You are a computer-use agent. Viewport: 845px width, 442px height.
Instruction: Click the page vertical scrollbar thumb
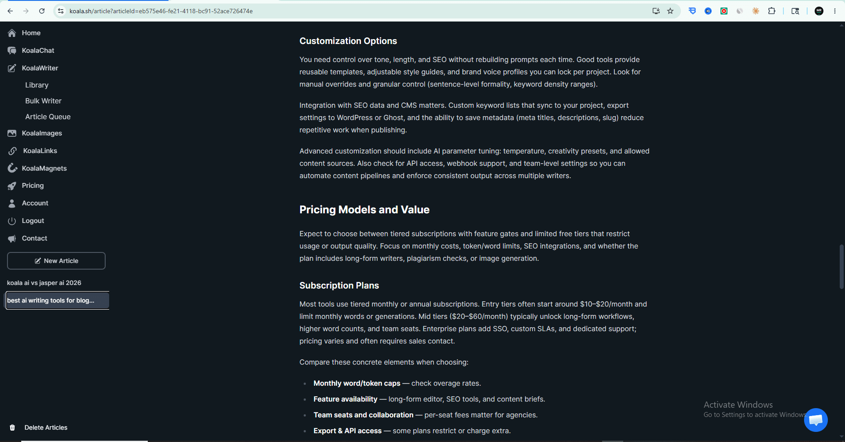(841, 267)
